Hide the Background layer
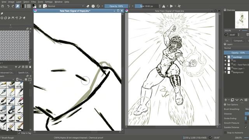 pyautogui.click(x=225, y=72)
